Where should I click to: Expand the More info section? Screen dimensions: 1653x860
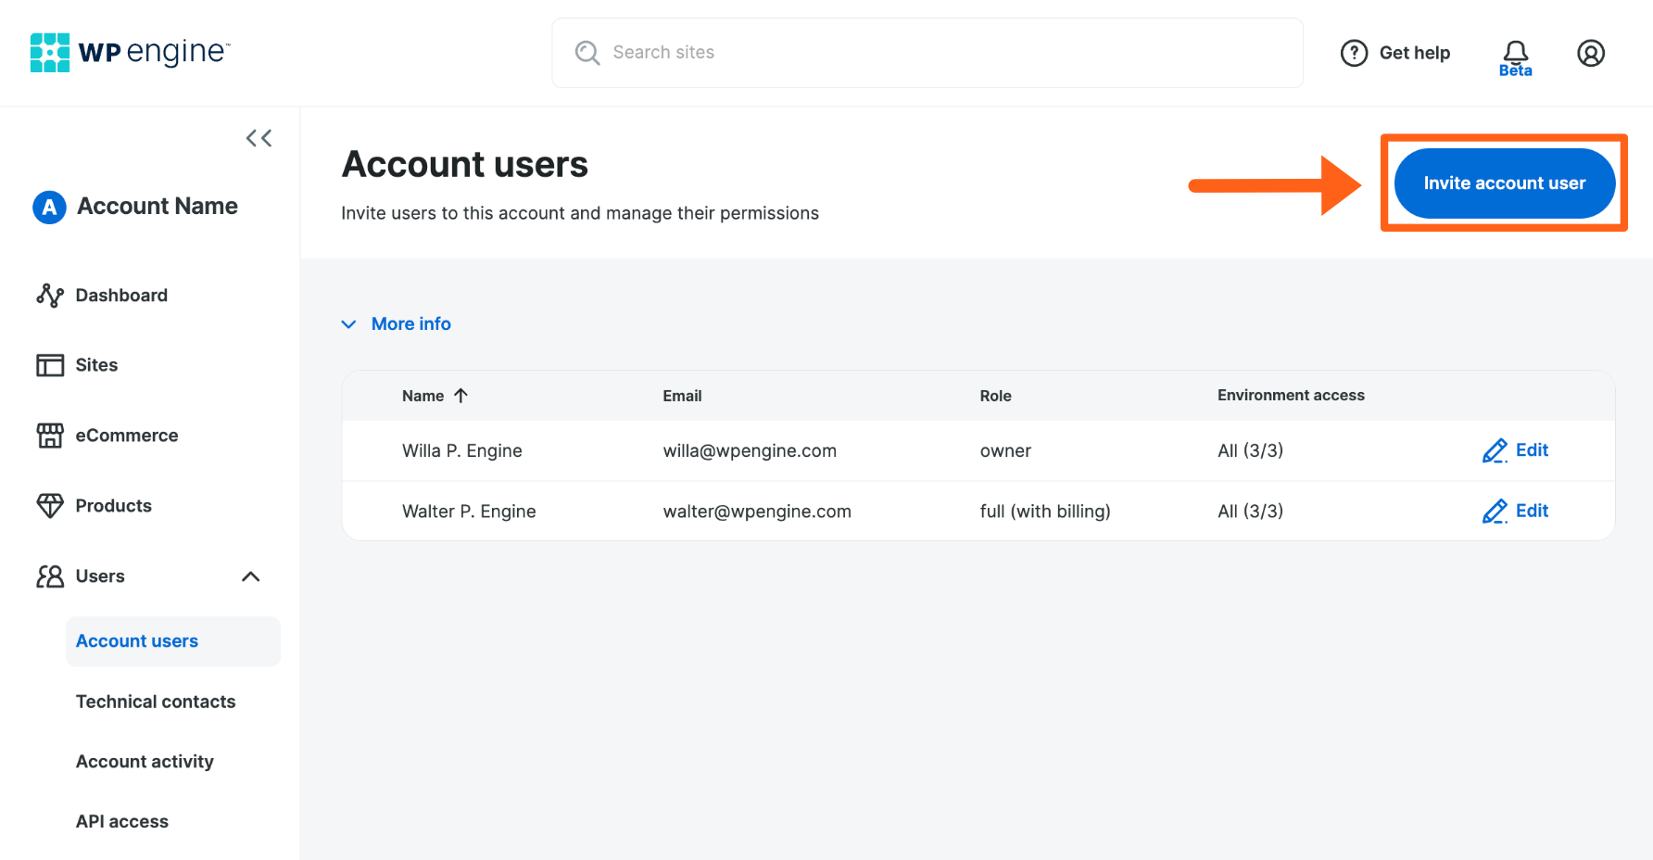coord(396,323)
